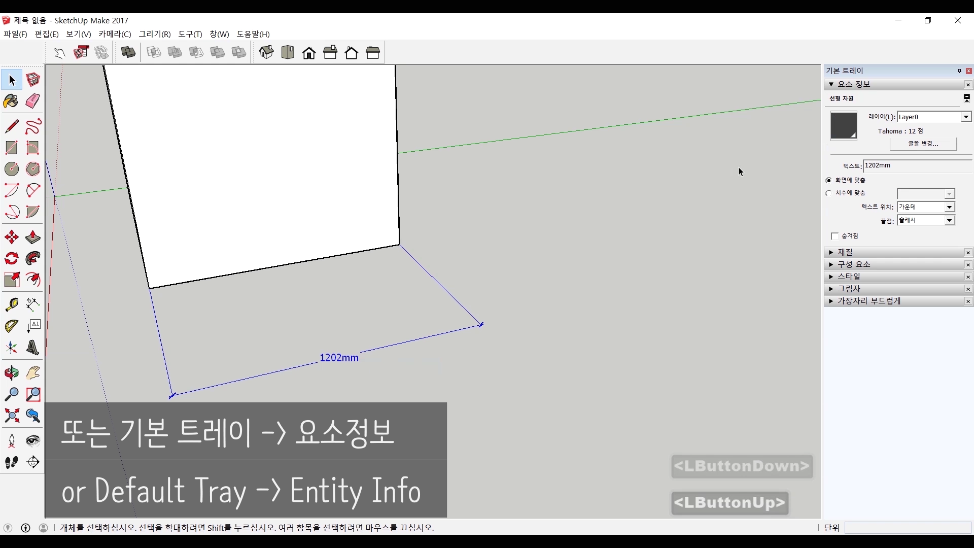Switch to Front view house icon
The image size is (974, 548).
pyautogui.click(x=309, y=53)
